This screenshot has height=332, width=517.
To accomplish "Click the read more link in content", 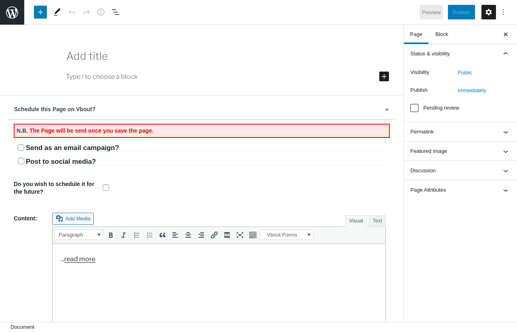I will [x=80, y=259].
